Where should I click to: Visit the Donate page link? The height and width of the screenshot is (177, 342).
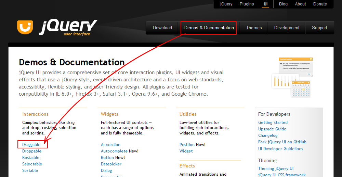pos(320,4)
